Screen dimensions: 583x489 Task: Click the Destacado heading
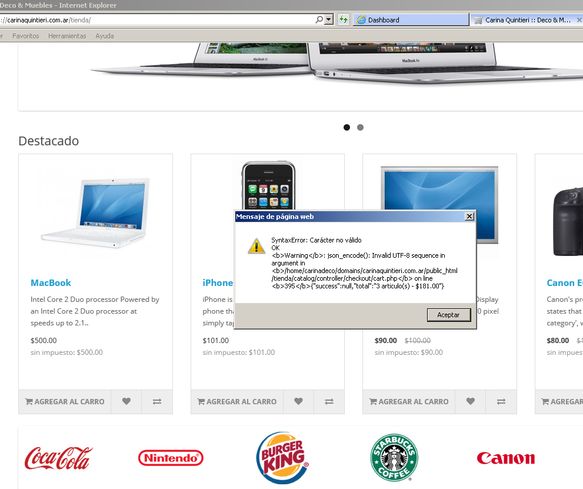click(x=49, y=141)
